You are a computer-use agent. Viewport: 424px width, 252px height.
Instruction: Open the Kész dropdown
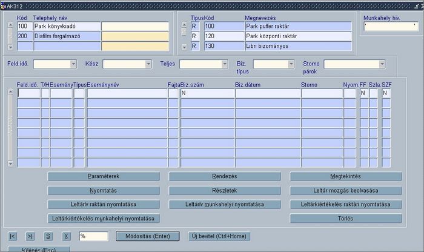[148, 64]
